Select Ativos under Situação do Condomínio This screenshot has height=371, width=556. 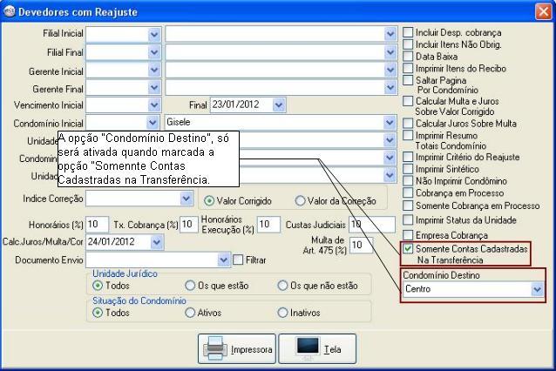[190, 313]
